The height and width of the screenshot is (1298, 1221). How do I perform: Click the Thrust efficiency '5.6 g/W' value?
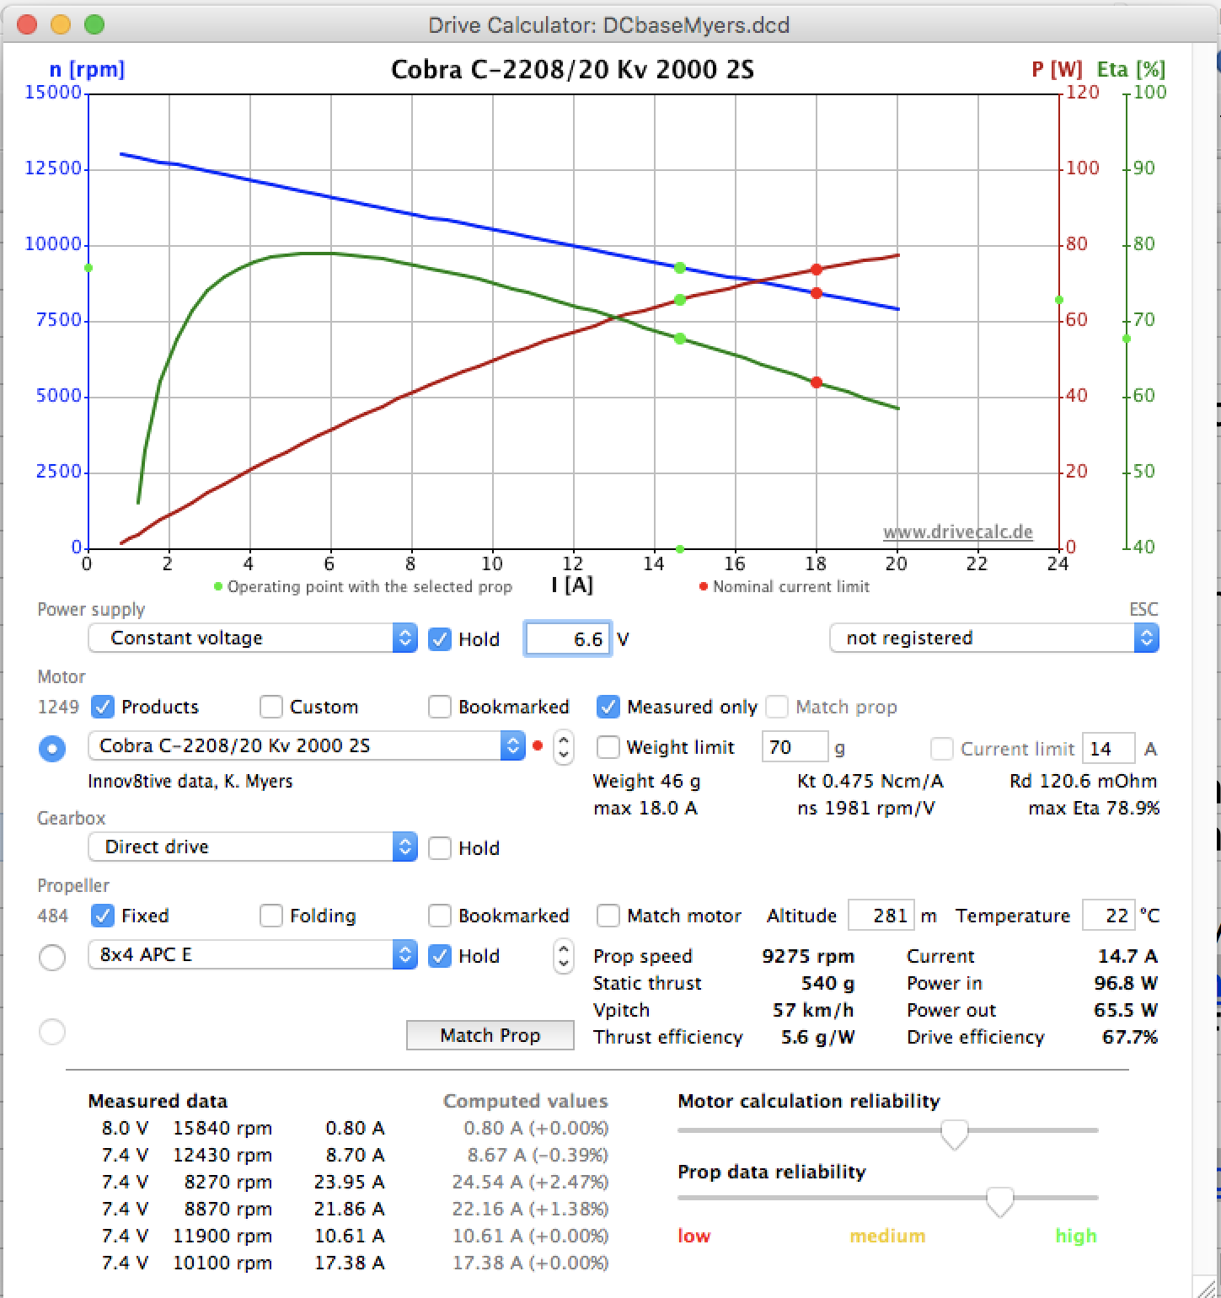(x=817, y=1038)
